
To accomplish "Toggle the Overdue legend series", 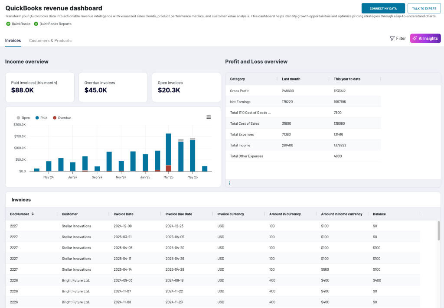I will tap(62, 118).
